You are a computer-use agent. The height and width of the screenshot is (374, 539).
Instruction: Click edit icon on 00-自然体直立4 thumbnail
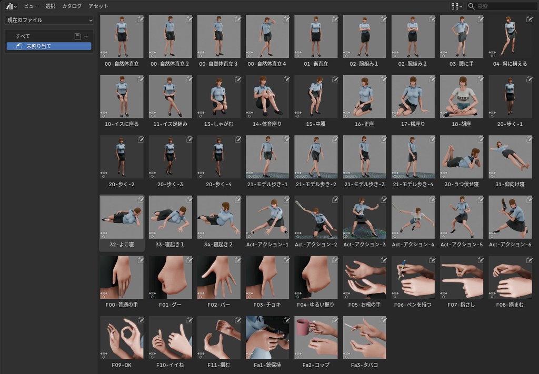point(286,19)
